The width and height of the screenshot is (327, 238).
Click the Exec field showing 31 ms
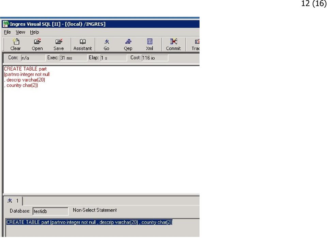[74, 58]
